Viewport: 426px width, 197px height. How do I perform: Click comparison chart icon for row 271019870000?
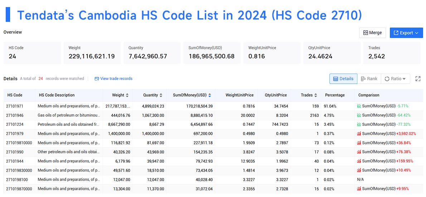pyautogui.click(x=359, y=189)
